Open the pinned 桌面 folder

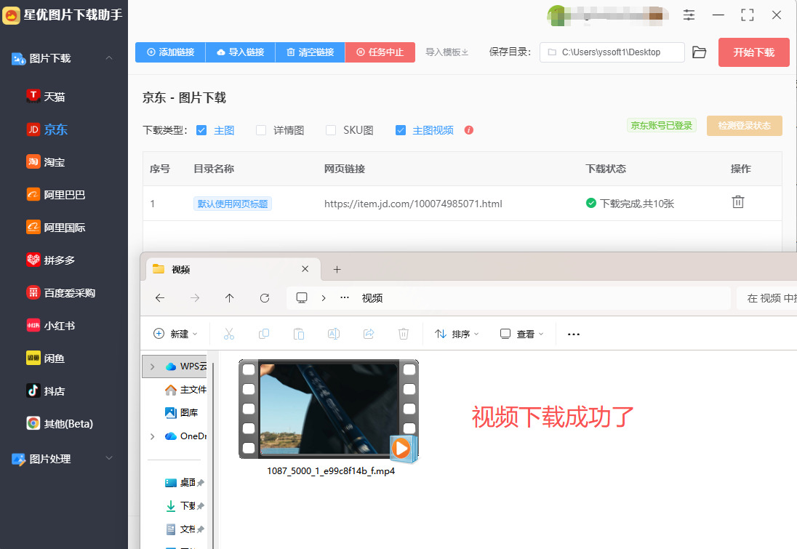184,482
